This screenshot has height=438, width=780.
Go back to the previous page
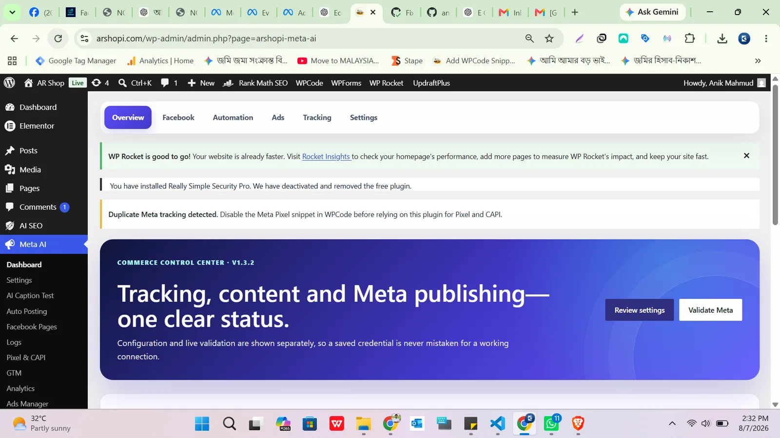14,38
